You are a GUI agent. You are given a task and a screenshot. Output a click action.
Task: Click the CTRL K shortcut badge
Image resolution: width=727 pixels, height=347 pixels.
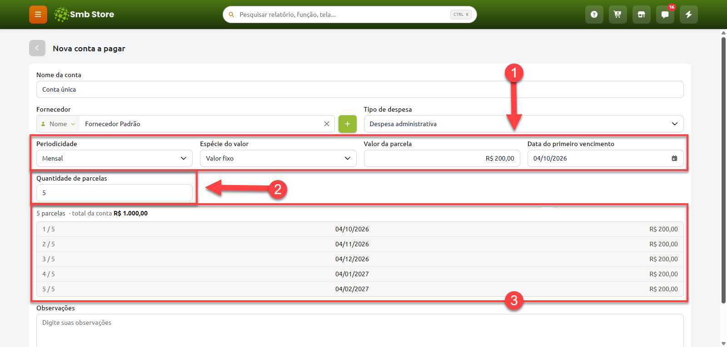pos(461,15)
